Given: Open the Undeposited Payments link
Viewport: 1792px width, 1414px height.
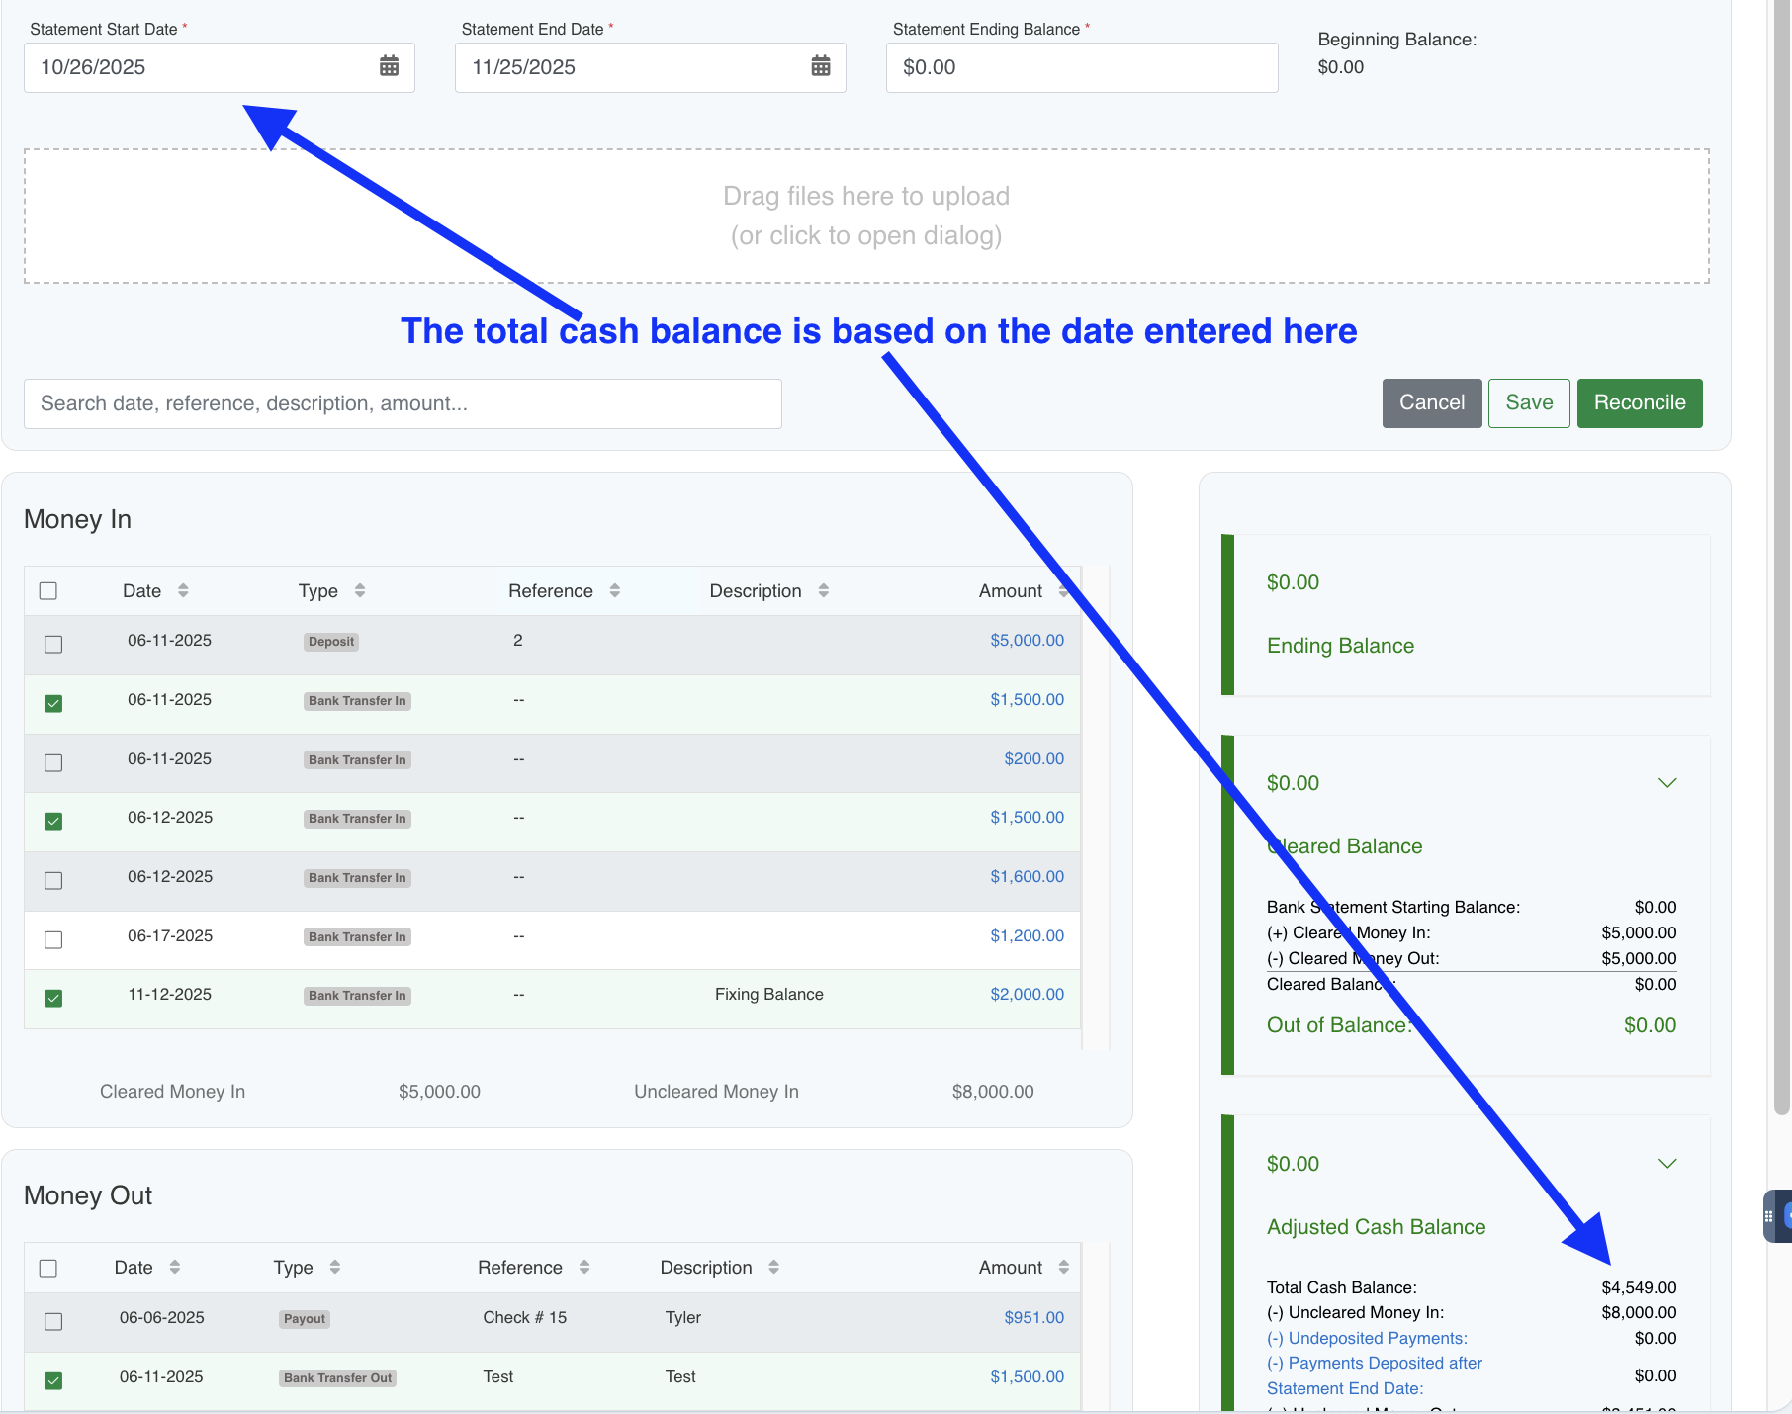Looking at the screenshot, I should coord(1367,1338).
